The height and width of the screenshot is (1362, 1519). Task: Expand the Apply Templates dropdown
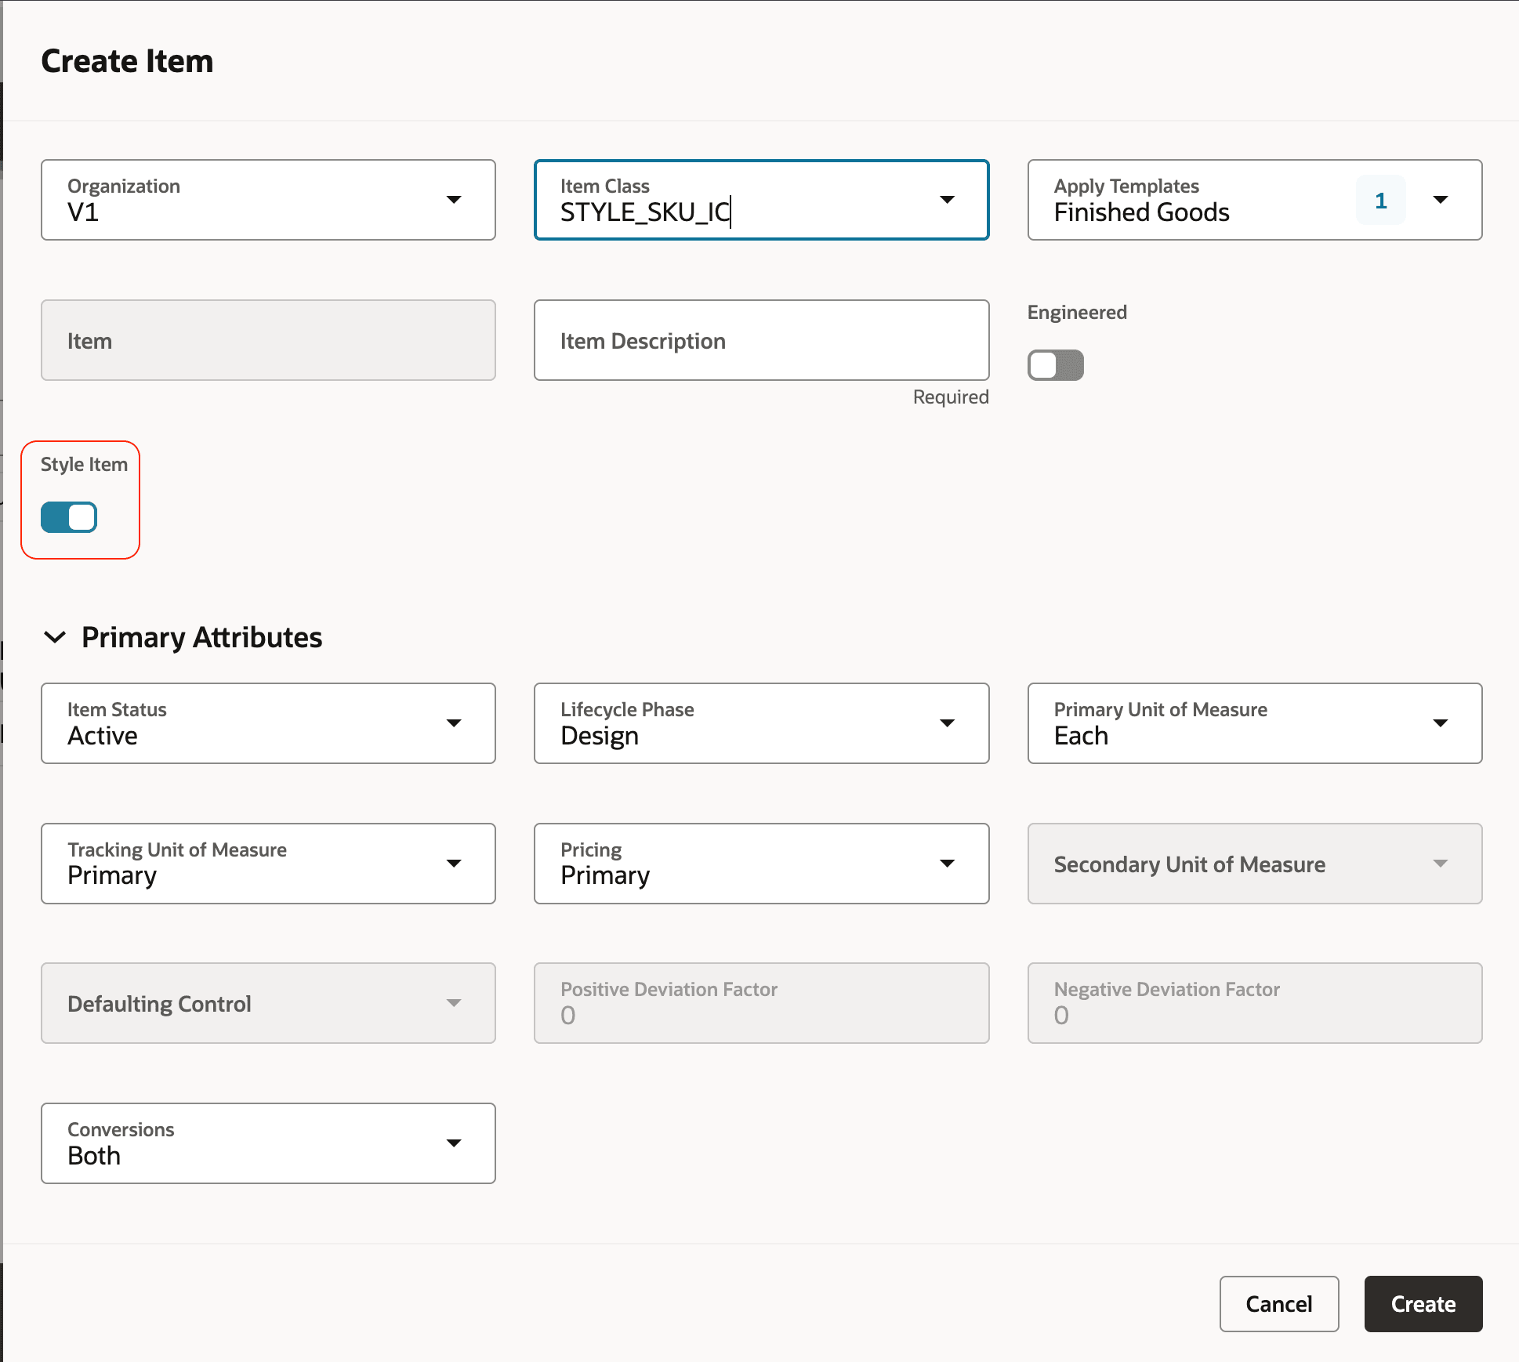(x=1441, y=200)
